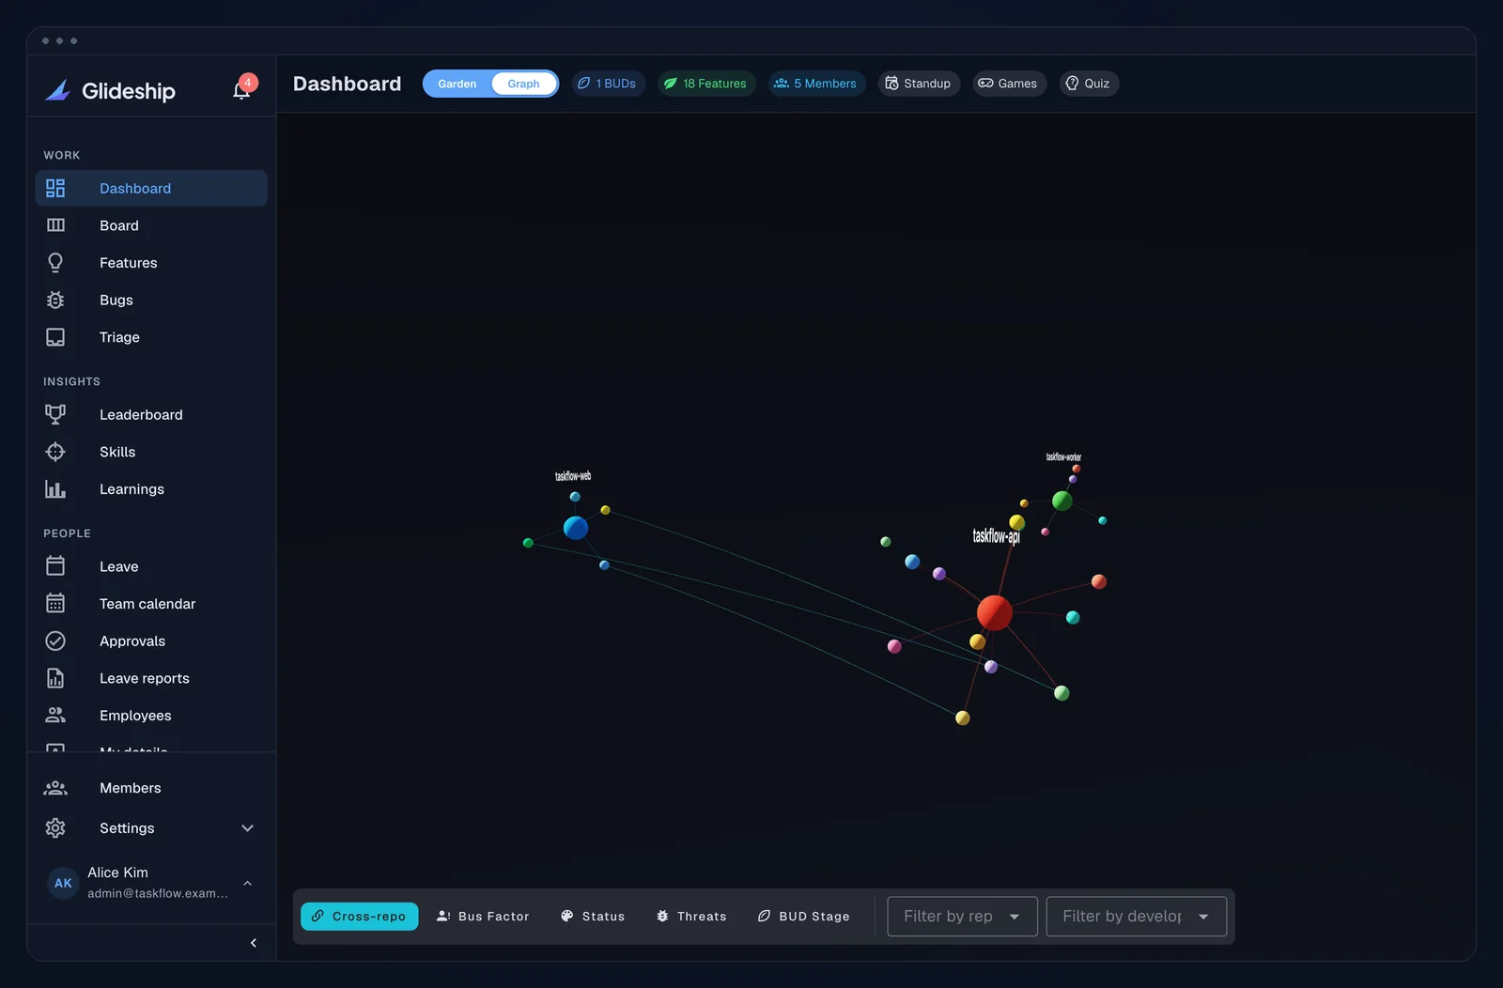Open the Quiz button
The width and height of the screenshot is (1503, 988).
(1089, 84)
